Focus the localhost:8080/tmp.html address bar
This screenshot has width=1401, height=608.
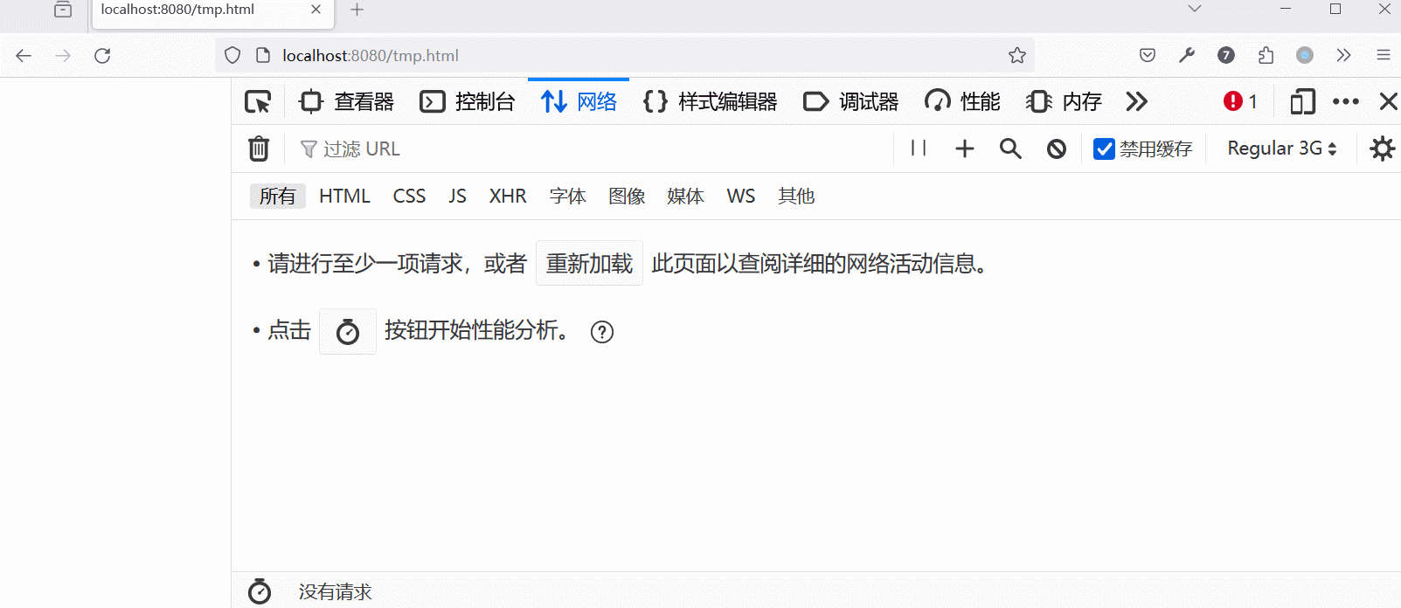tap(625, 56)
